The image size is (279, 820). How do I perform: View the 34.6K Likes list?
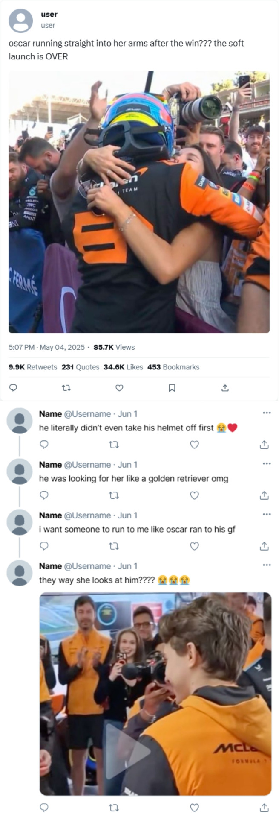pos(123,367)
